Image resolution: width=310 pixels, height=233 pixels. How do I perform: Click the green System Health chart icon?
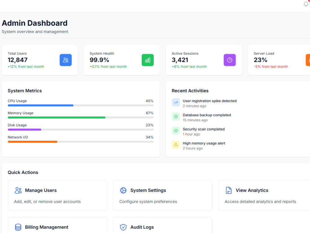148,60
